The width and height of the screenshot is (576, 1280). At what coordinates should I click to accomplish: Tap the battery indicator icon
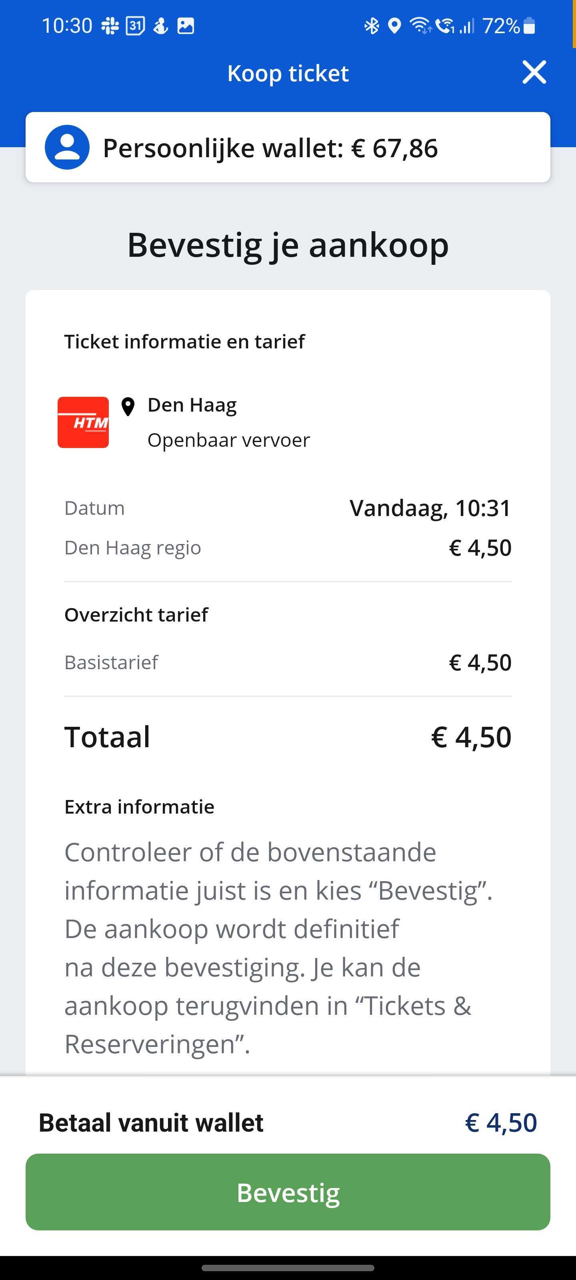[x=529, y=26]
